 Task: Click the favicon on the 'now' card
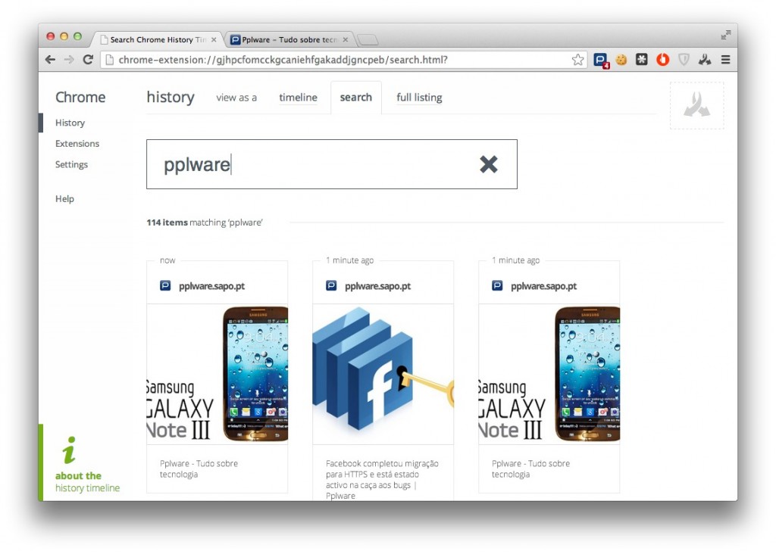165,285
